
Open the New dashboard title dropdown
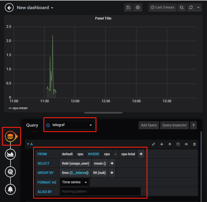35,8
